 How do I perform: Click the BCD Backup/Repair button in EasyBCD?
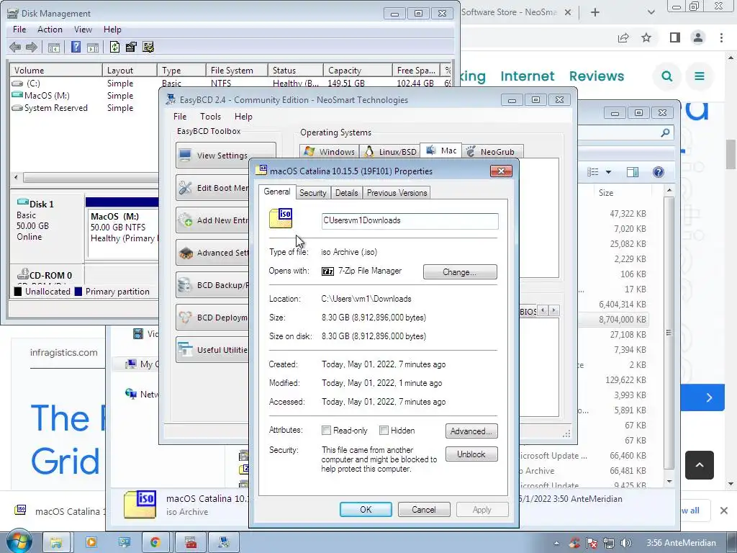coord(213,285)
